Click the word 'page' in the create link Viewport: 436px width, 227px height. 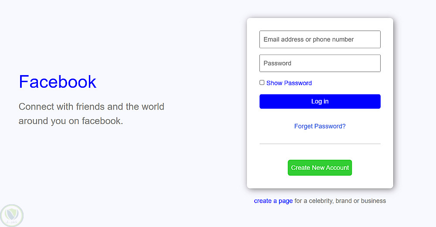(x=286, y=201)
